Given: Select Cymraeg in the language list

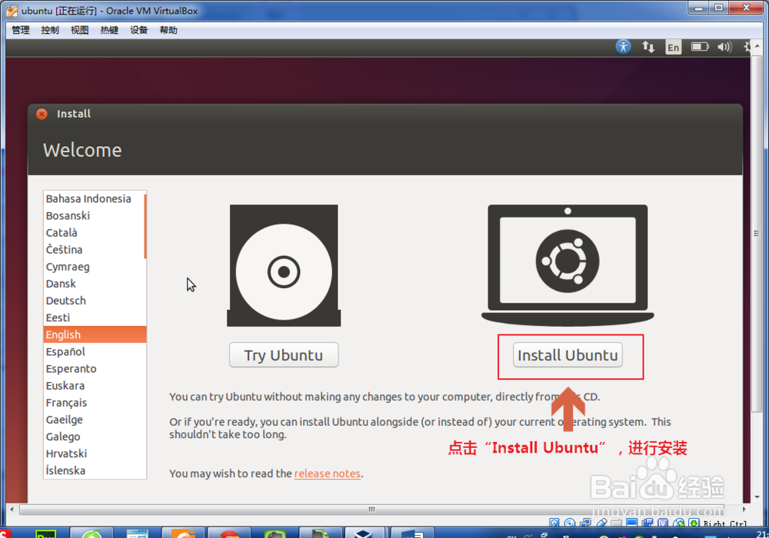Looking at the screenshot, I should pyautogui.click(x=94, y=267).
